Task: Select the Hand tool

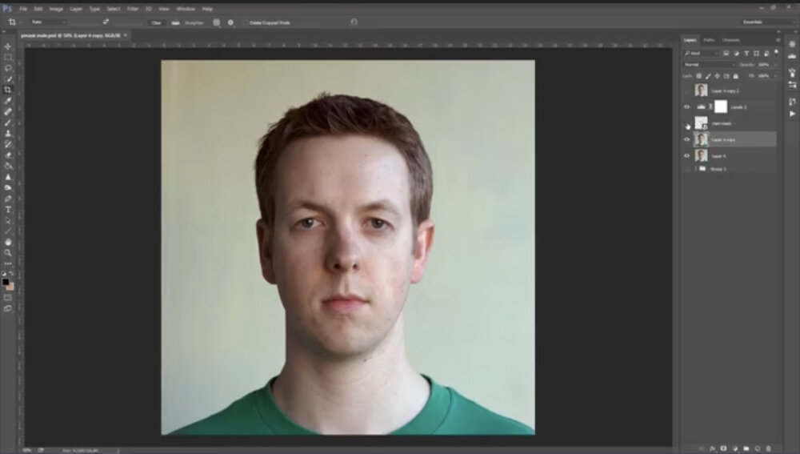Action: click(8, 242)
